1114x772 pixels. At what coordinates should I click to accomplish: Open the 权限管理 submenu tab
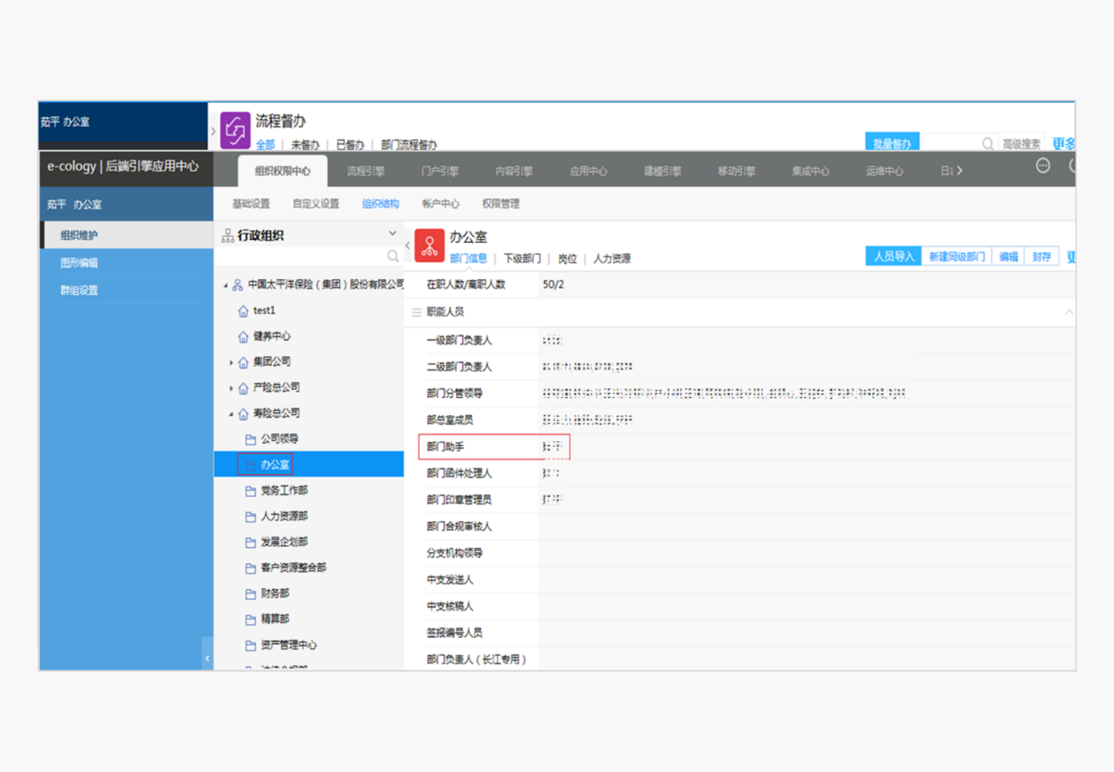(500, 204)
